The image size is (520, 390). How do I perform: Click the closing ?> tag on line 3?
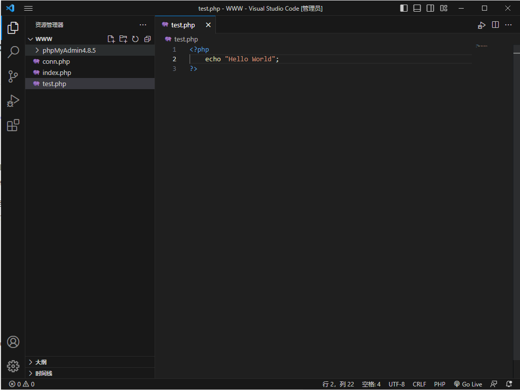coord(193,68)
